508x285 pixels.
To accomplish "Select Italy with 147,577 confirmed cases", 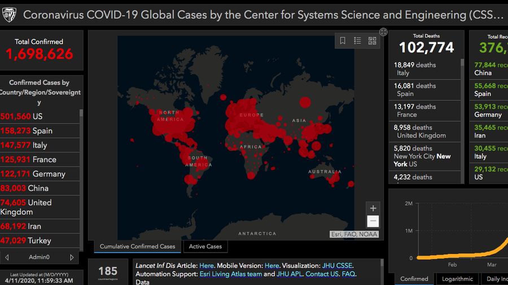I will 40,145.
